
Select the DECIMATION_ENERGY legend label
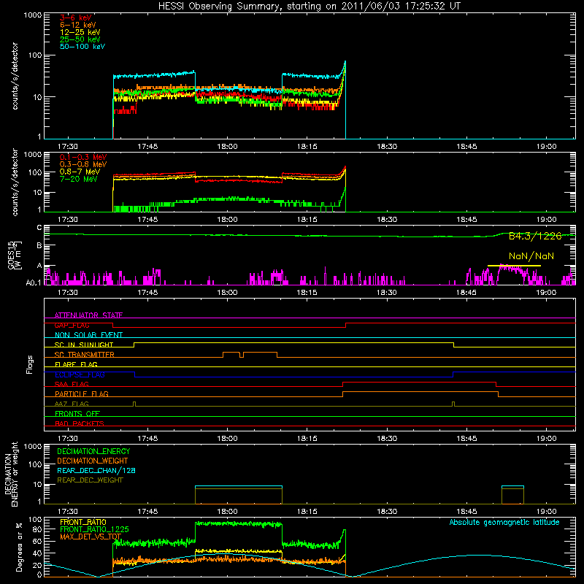93,451
